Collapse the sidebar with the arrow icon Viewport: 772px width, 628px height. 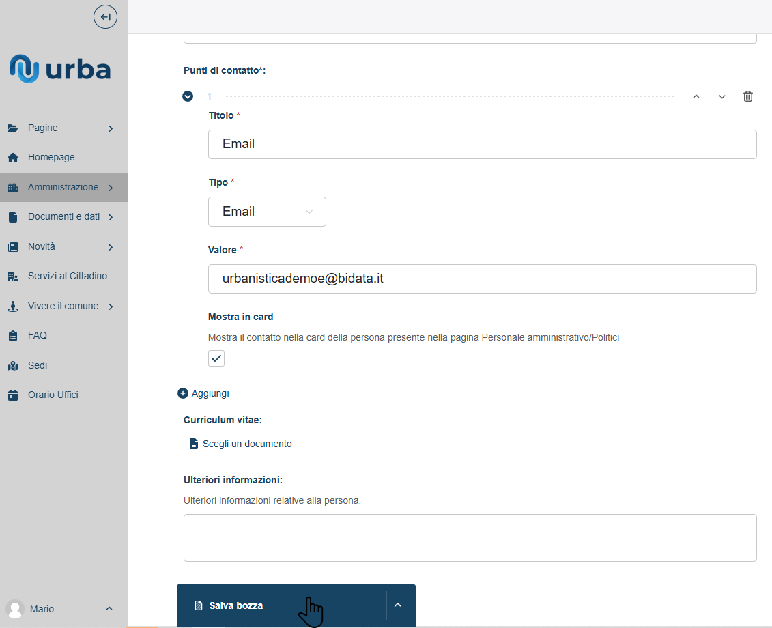coord(105,17)
